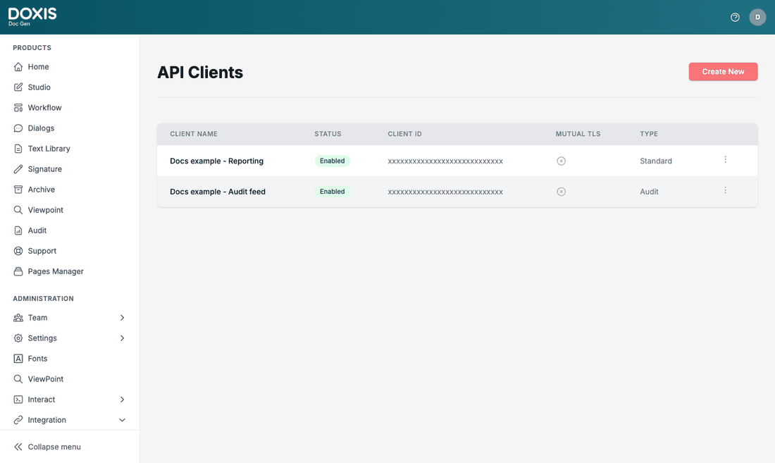Image resolution: width=775 pixels, height=463 pixels.
Task: Click the Standard type cell
Action: pyautogui.click(x=656, y=161)
